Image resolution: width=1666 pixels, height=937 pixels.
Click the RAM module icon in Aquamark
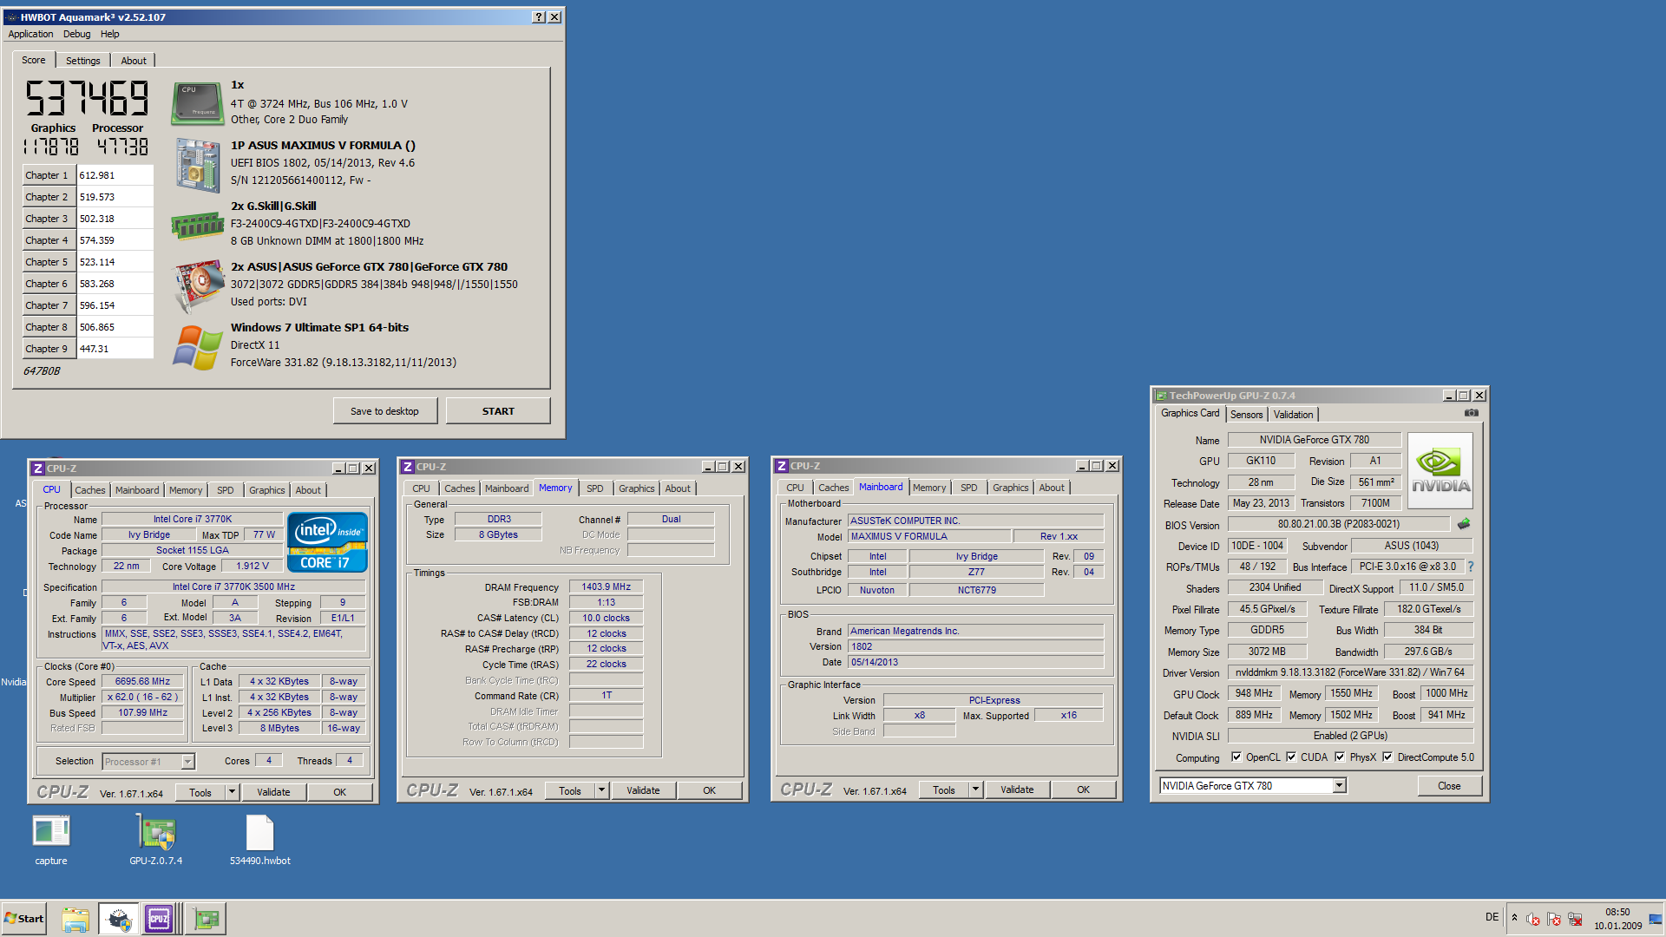click(198, 226)
